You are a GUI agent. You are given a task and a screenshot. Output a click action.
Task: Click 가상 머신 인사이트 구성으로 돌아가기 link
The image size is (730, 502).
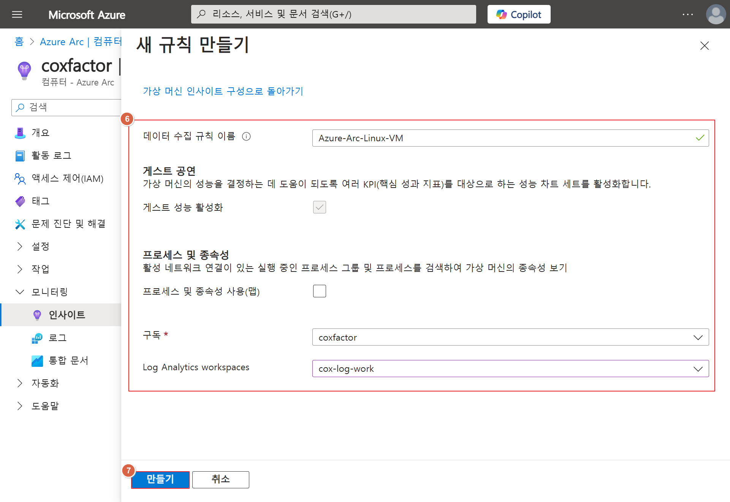(x=223, y=92)
